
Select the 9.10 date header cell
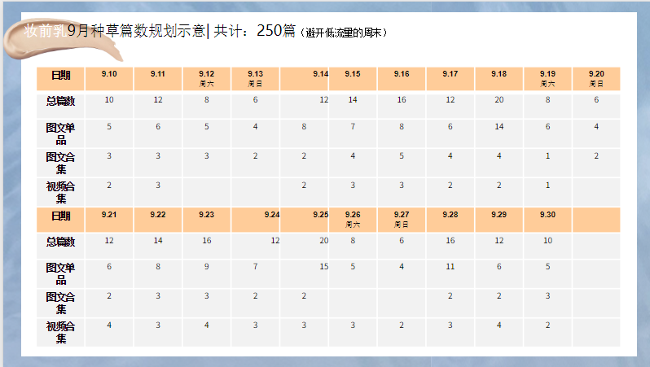[109, 75]
